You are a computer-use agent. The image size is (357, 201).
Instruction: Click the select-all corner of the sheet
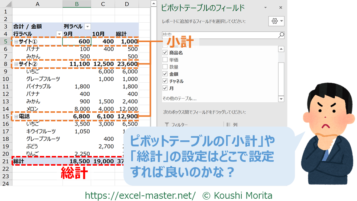click(x=6, y=4)
